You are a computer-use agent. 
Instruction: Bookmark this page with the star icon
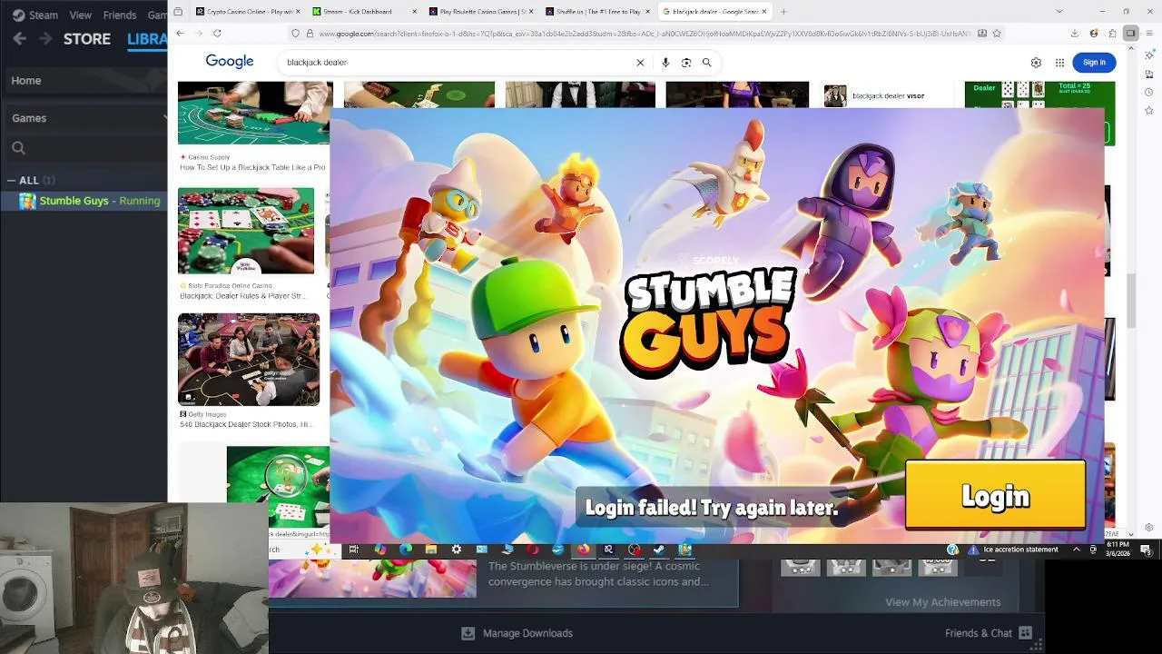pyautogui.click(x=997, y=33)
